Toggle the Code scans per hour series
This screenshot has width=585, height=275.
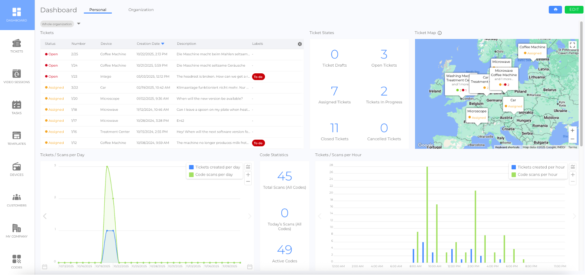(x=538, y=174)
